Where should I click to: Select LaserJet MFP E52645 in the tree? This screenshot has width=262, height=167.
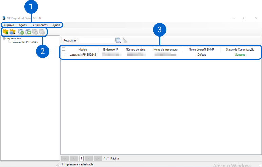coord(25,43)
